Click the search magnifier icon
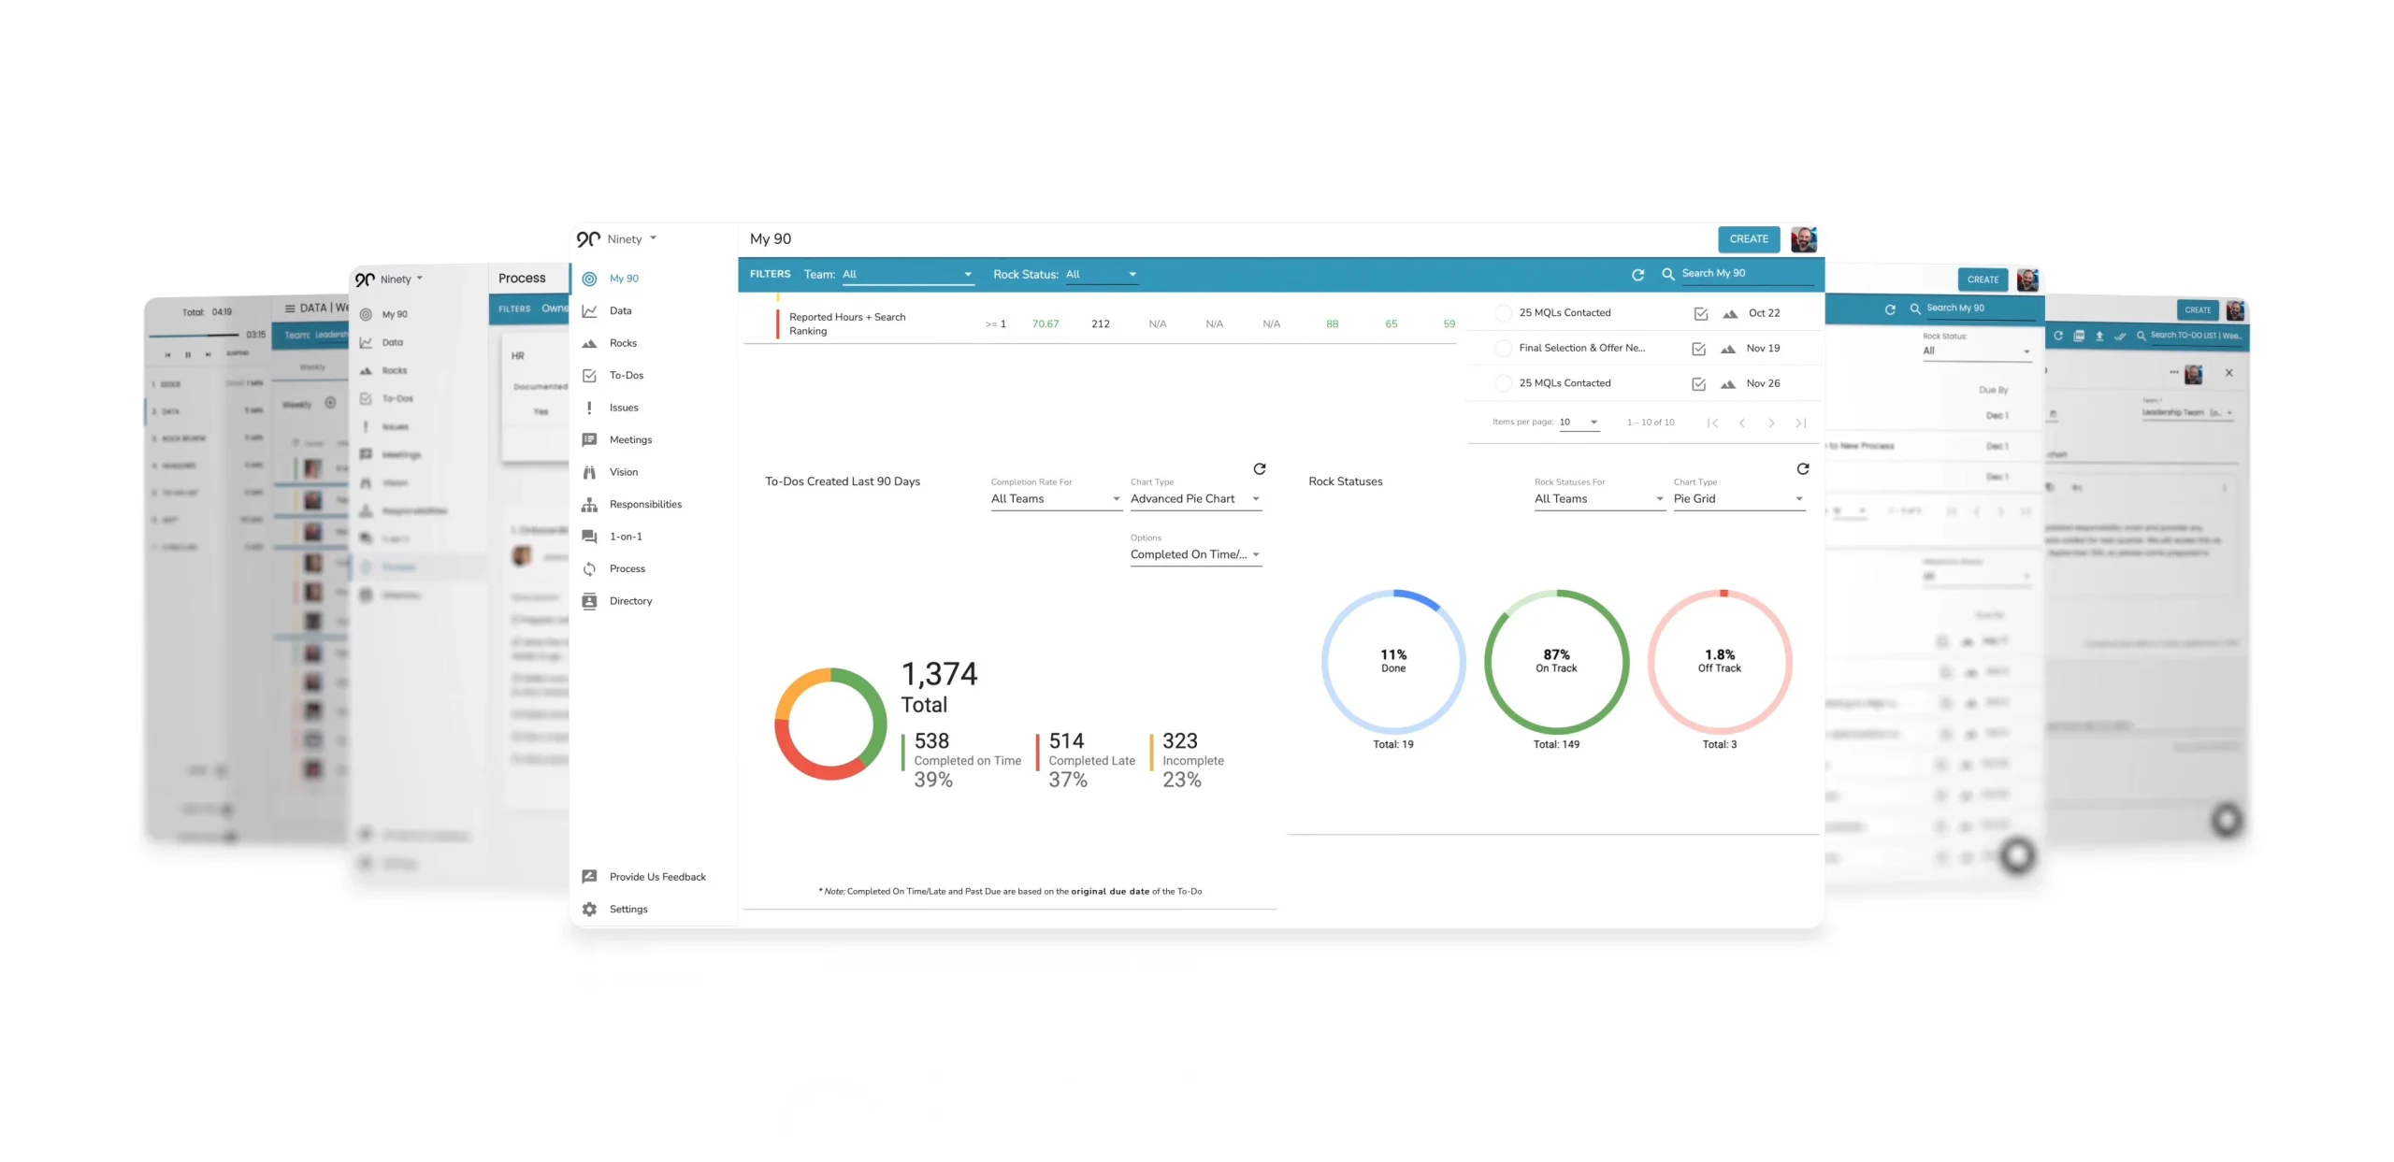 [x=1667, y=274]
